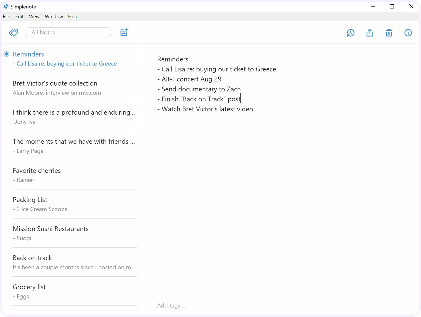Open the File menu
Image resolution: width=421 pixels, height=317 pixels.
[6, 16]
